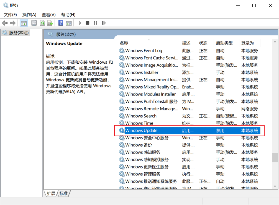Click the Show/Hide Console Tree toolbar icon
Viewport: 279px width, 205px height.
click(x=24, y=23)
